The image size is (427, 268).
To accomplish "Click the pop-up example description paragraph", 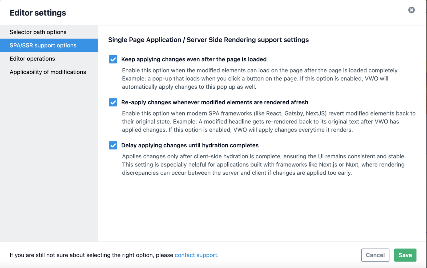I will (260, 79).
